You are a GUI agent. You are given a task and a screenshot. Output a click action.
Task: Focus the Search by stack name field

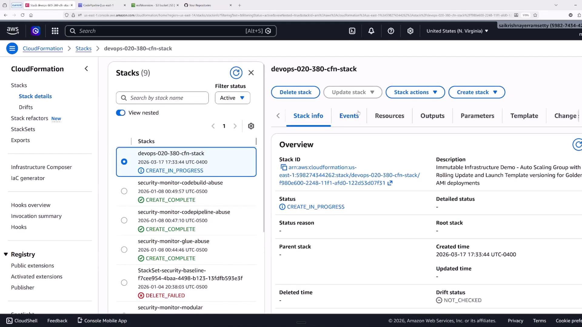point(162,98)
